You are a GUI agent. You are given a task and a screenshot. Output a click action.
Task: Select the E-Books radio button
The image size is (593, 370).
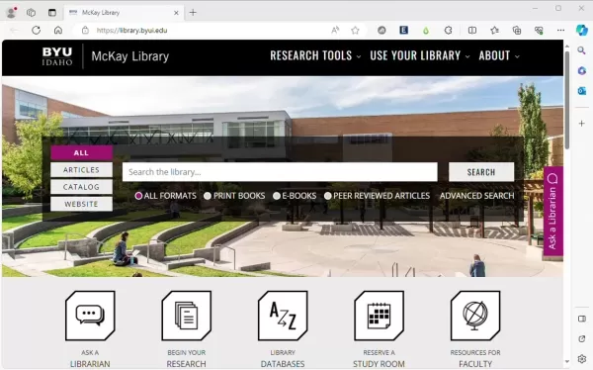pyautogui.click(x=277, y=196)
